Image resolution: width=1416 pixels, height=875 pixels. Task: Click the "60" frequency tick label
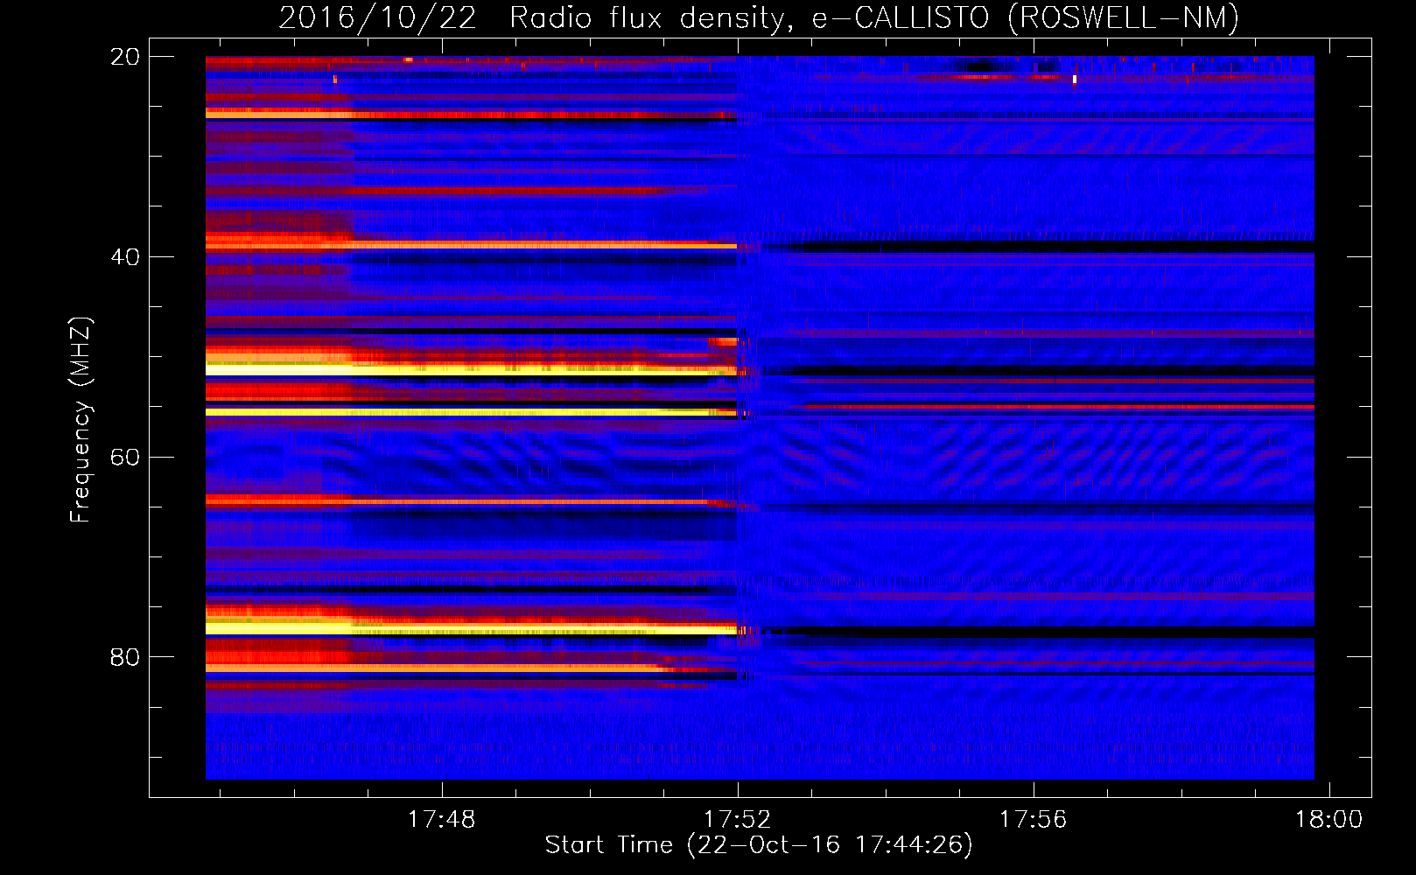click(124, 457)
